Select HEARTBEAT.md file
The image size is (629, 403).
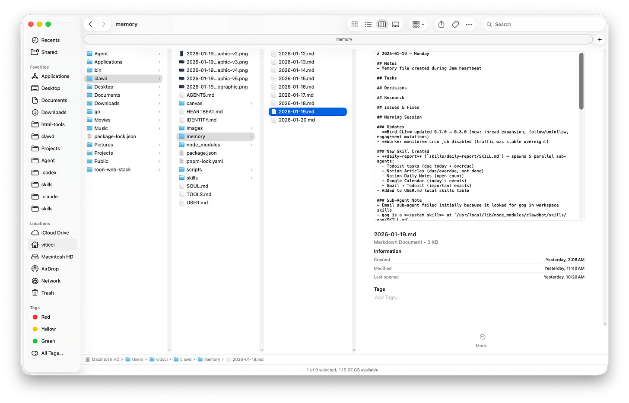(215, 112)
